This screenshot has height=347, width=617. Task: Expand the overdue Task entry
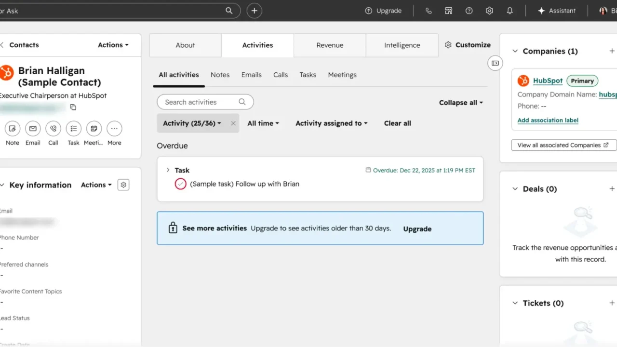168,170
